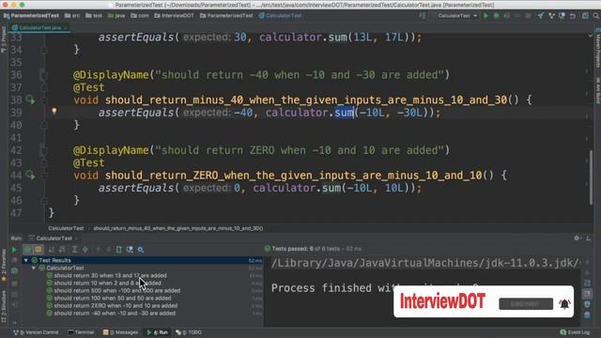Image resolution: width=601 pixels, height=338 pixels.
Task: Select 'should return 100 when 50 and 50' test
Action: pyautogui.click(x=113, y=299)
